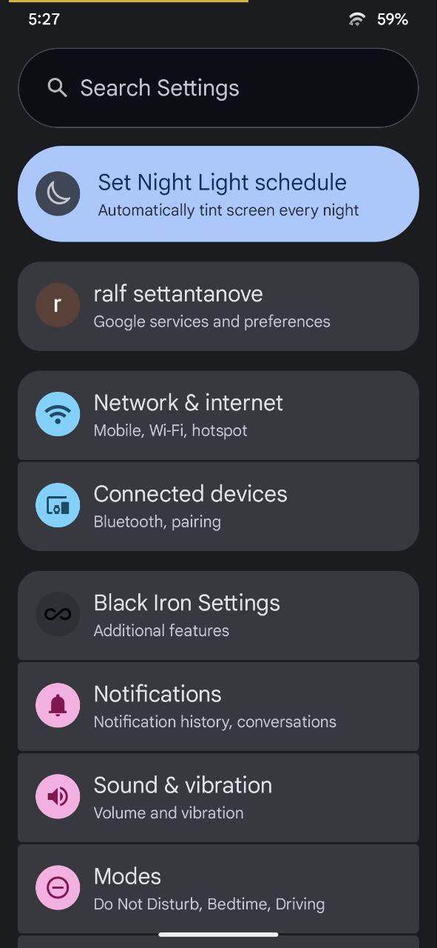Viewport: 437px width, 948px height.
Task: Open Connected devices settings
Action: (x=218, y=507)
